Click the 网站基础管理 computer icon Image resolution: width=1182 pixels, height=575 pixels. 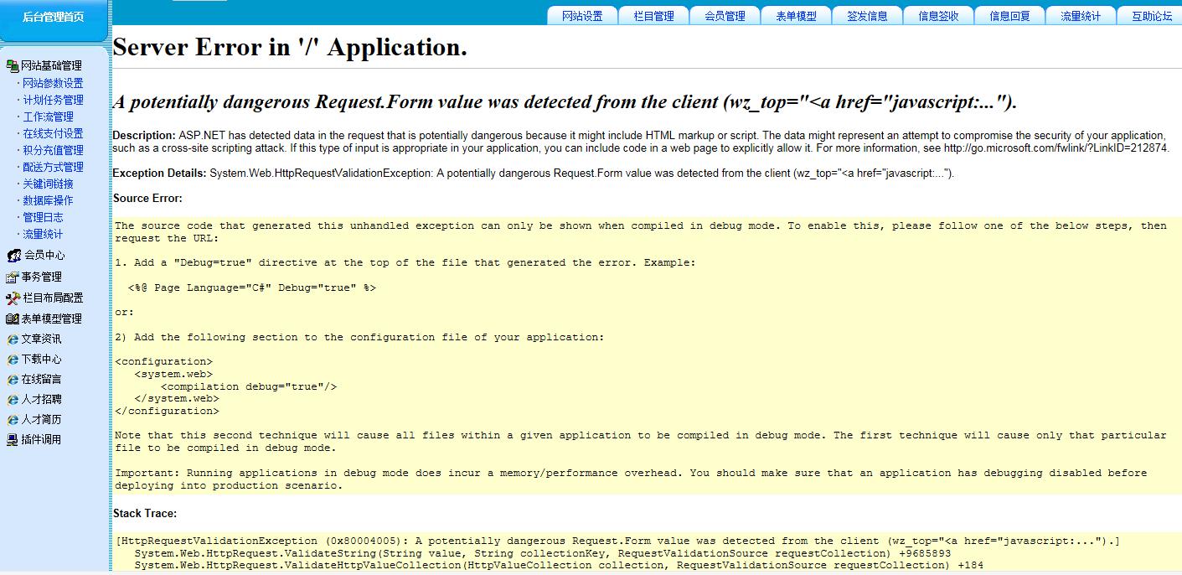coord(13,66)
